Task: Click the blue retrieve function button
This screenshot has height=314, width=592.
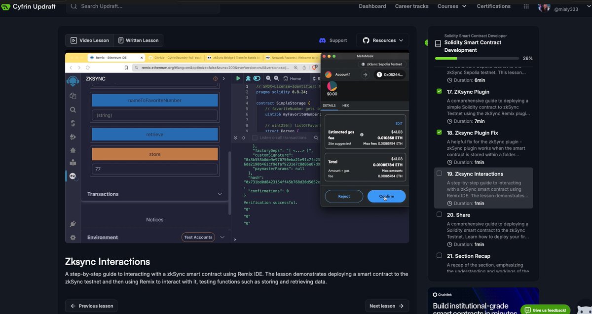Action: click(155, 135)
